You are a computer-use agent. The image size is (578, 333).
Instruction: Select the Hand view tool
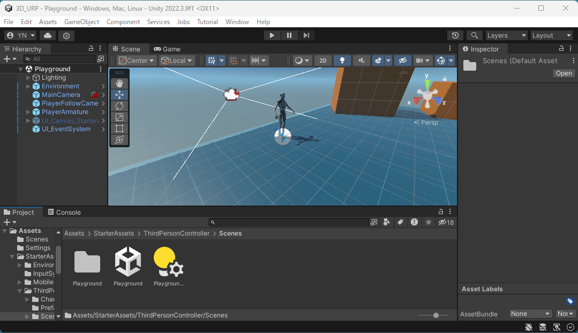(x=119, y=84)
